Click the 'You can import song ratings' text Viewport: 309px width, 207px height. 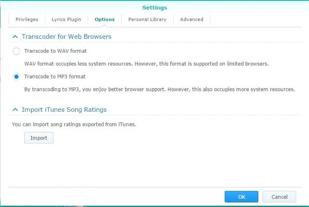click(x=74, y=124)
